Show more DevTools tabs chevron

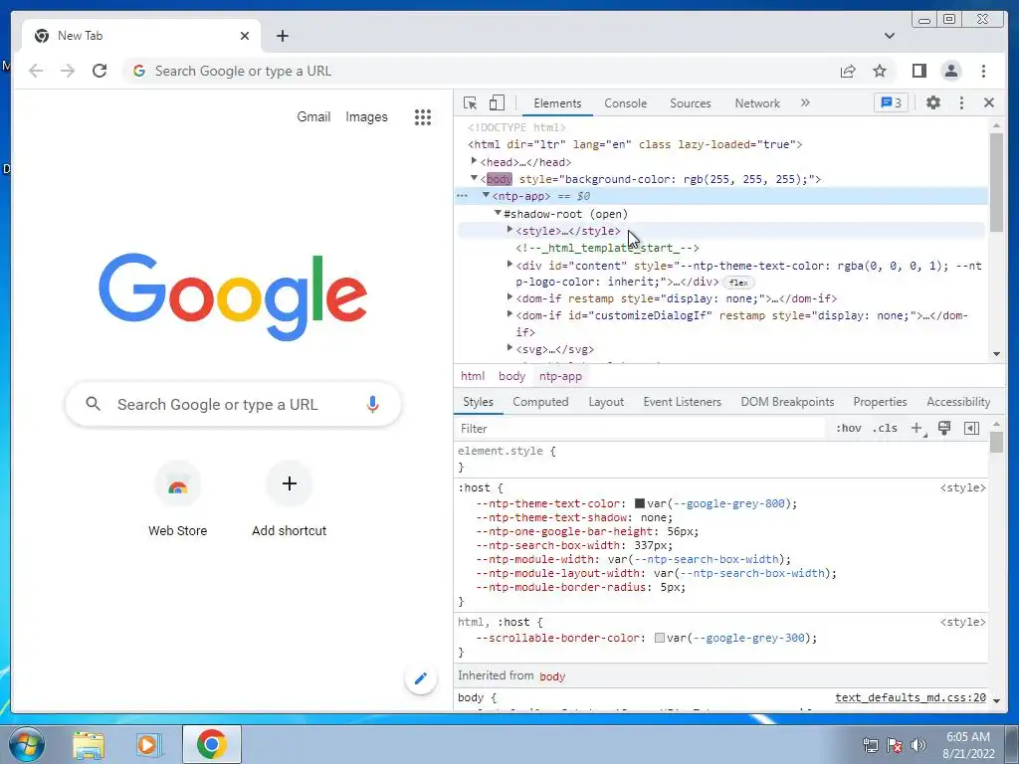(805, 102)
